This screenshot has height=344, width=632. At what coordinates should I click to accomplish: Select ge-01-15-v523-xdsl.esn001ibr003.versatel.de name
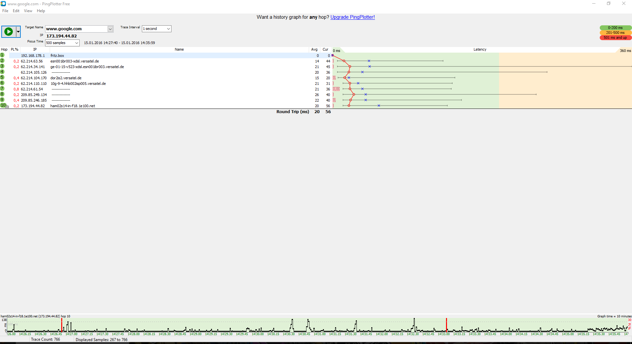[x=87, y=67]
